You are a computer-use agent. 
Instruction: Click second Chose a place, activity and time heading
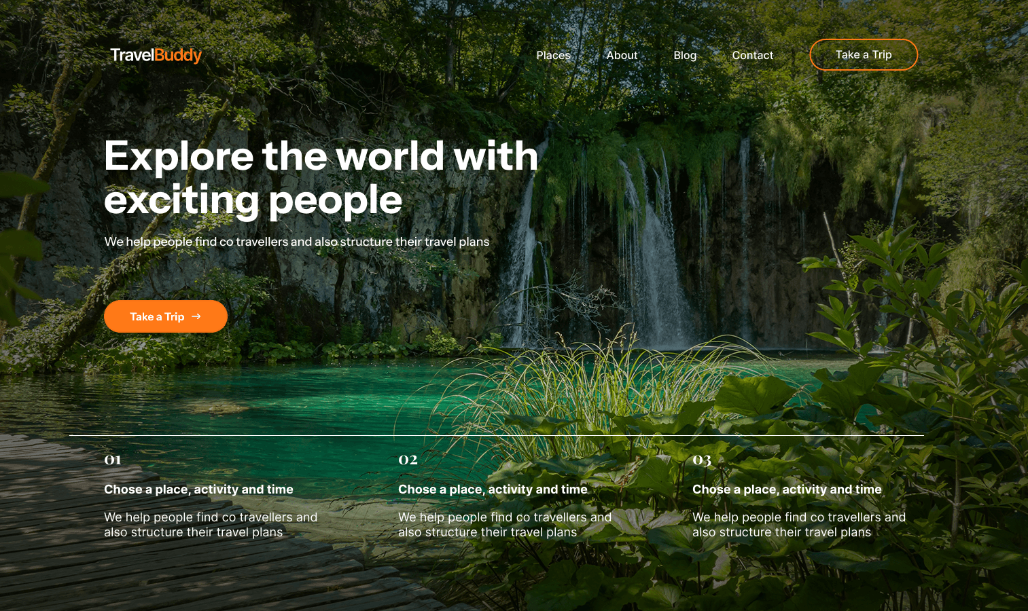point(493,489)
